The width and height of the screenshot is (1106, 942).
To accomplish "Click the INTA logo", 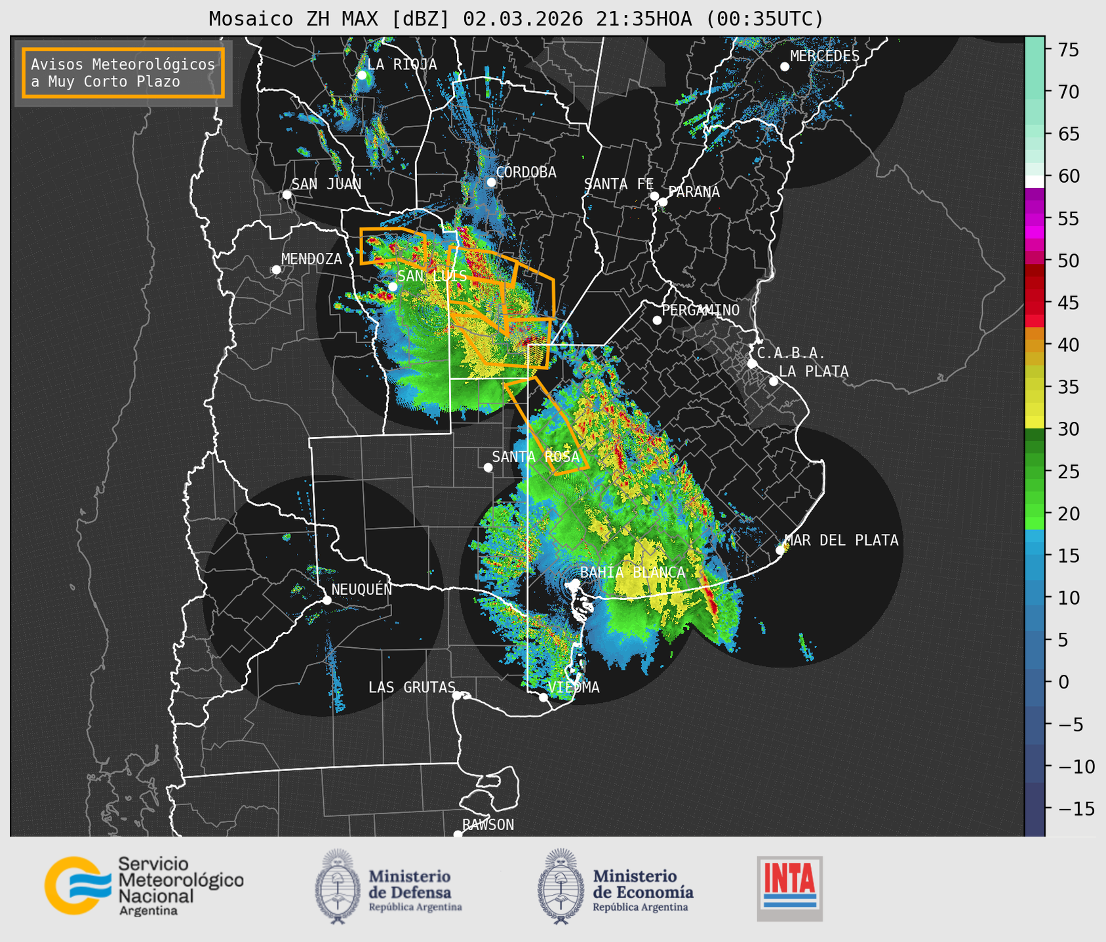I will pyautogui.click(x=789, y=888).
